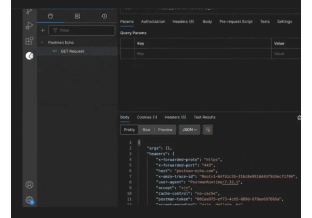Open the Extensions view in activity bar

point(29,41)
